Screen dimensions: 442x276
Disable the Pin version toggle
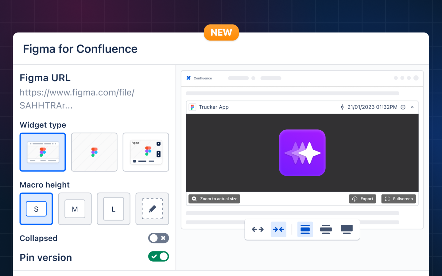(x=158, y=256)
